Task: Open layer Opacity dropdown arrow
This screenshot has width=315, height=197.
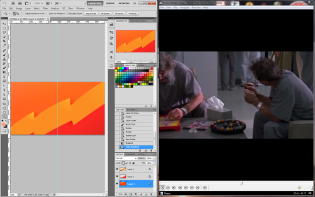Action: 154,159
